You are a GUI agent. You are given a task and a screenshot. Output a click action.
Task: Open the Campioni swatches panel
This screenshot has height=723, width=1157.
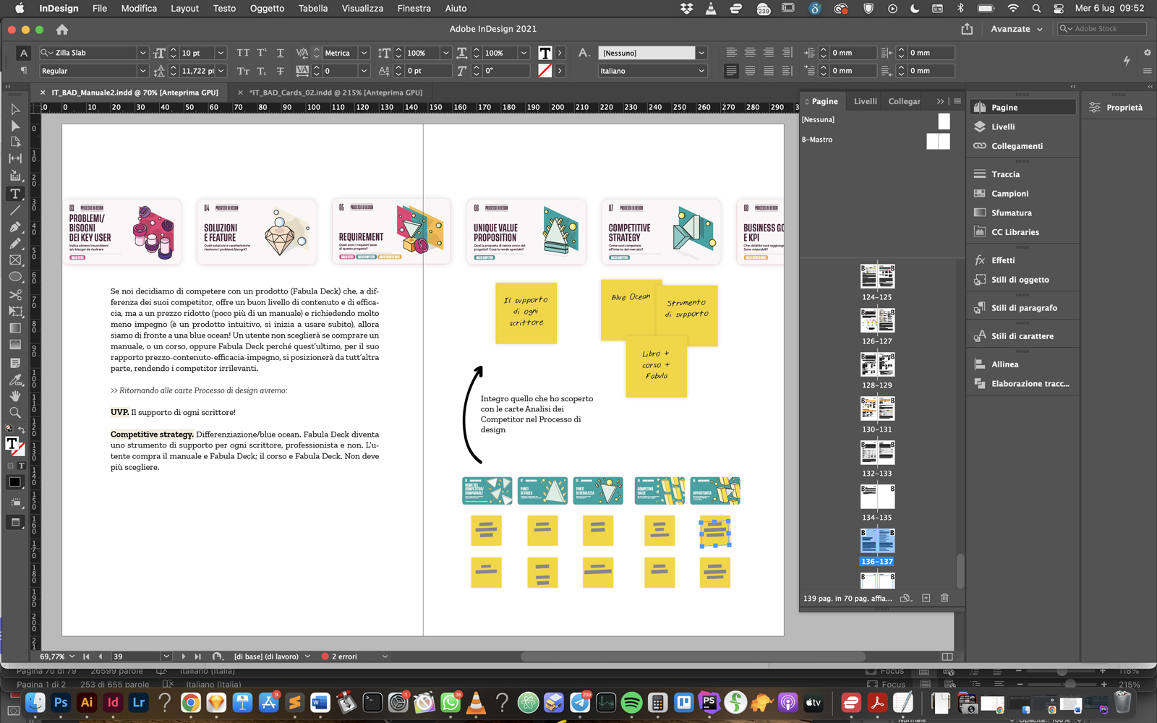click(1009, 194)
